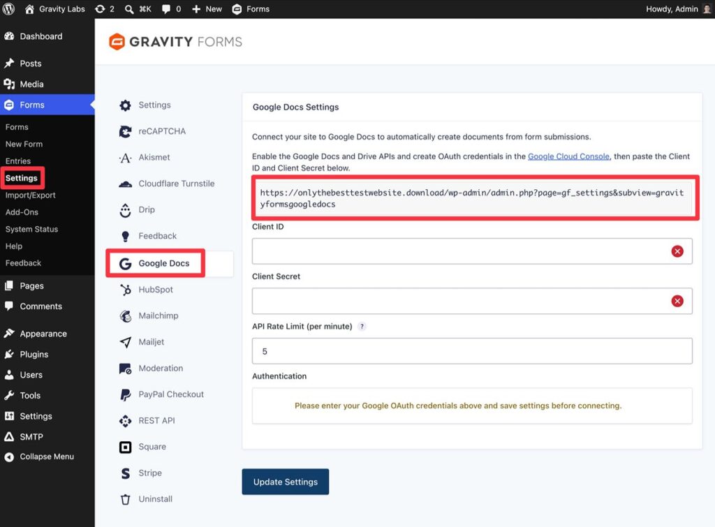Viewport: 715px width, 527px height.
Task: Open SMTP menu
Action: (x=47, y=437)
